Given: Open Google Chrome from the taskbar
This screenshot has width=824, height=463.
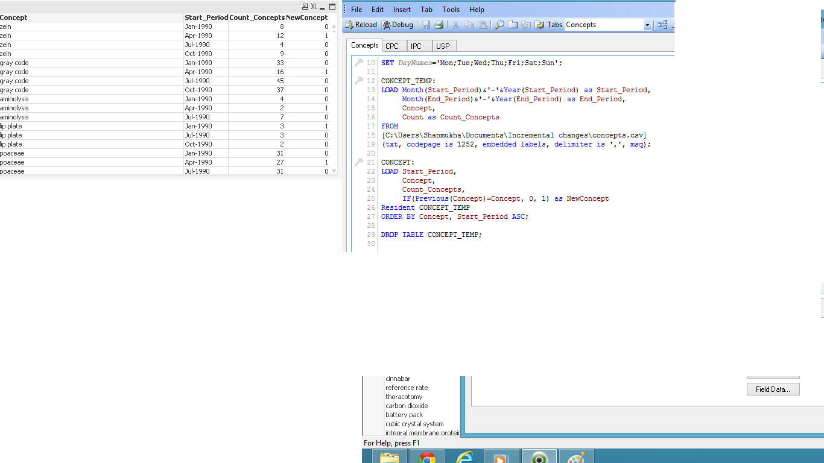Looking at the screenshot, I should click(427, 458).
